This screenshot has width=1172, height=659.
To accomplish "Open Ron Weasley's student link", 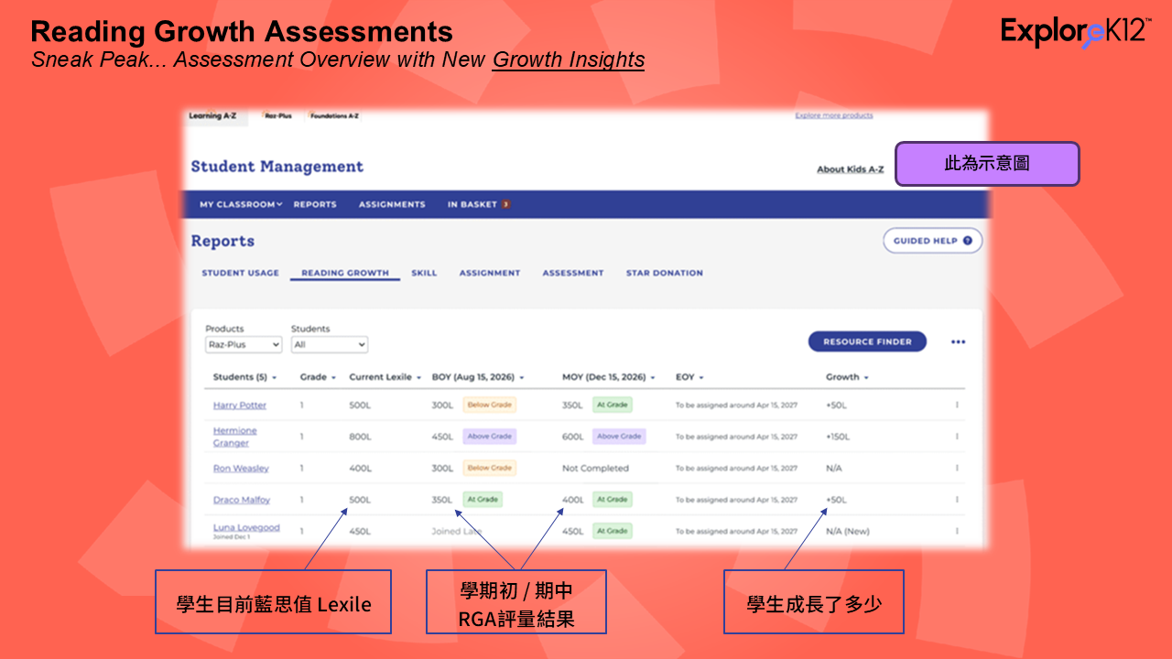I will tap(241, 468).
